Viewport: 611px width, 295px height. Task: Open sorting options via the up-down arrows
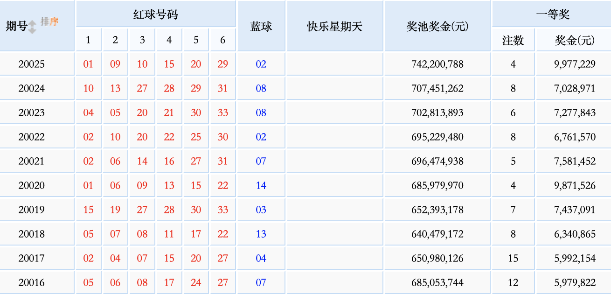click(32, 27)
